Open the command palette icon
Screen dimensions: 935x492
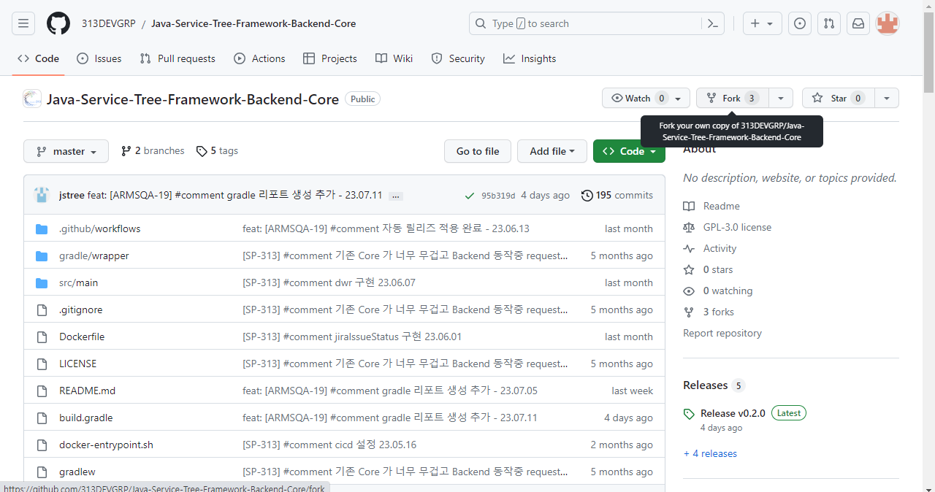coord(712,23)
